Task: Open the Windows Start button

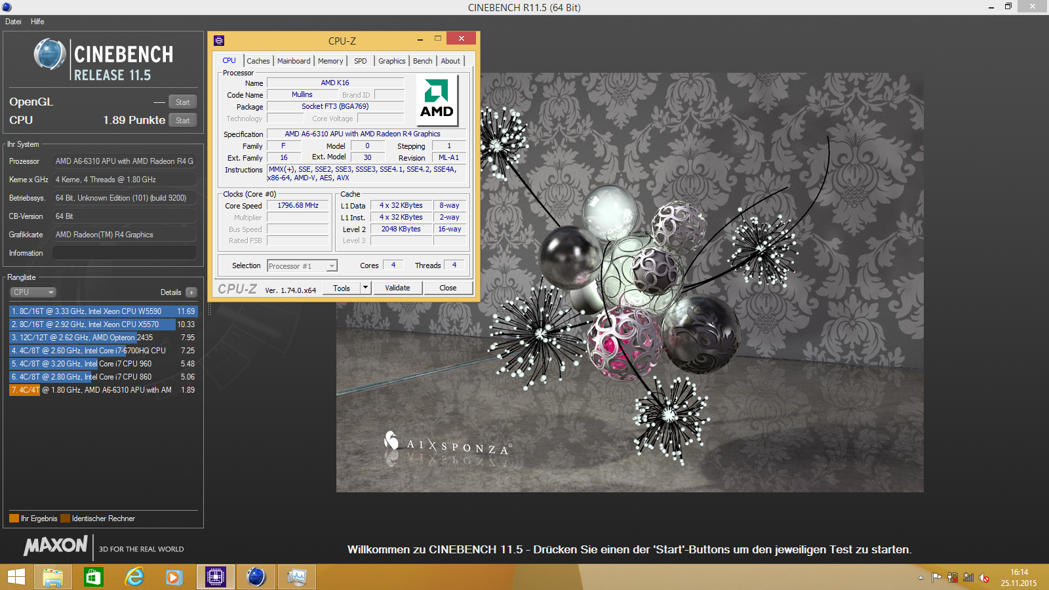Action: [x=16, y=577]
